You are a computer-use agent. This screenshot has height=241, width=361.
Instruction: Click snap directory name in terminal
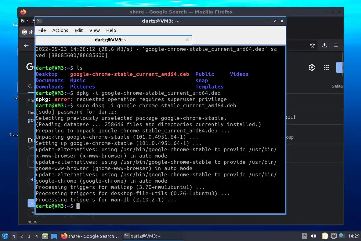[201, 80]
